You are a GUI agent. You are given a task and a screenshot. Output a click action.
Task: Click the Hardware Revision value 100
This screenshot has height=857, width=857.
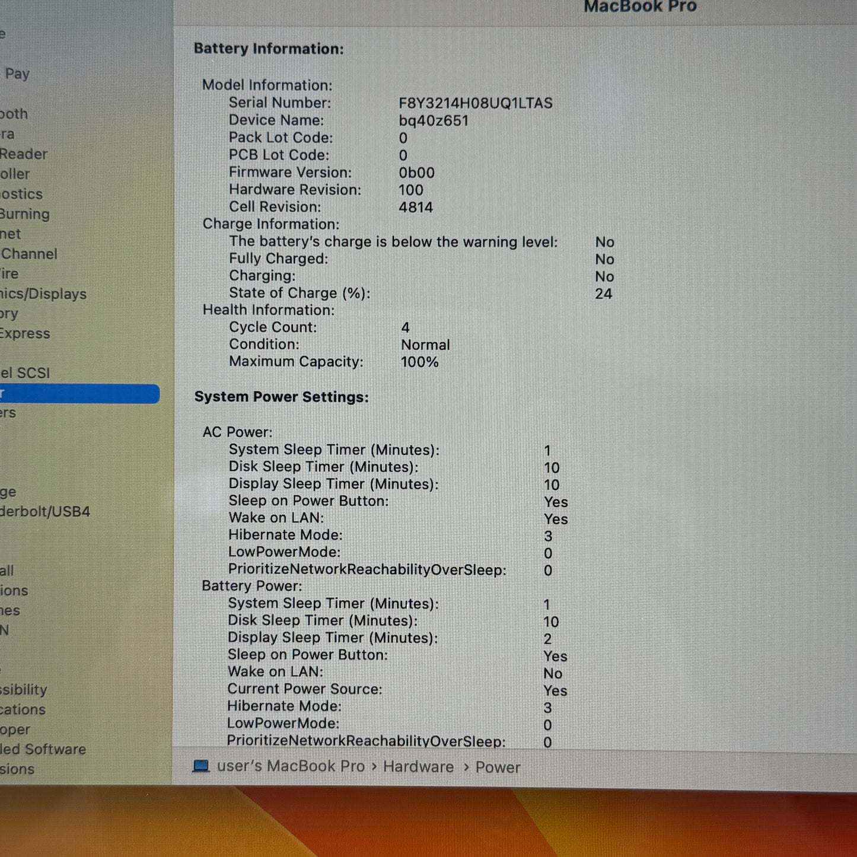411,190
